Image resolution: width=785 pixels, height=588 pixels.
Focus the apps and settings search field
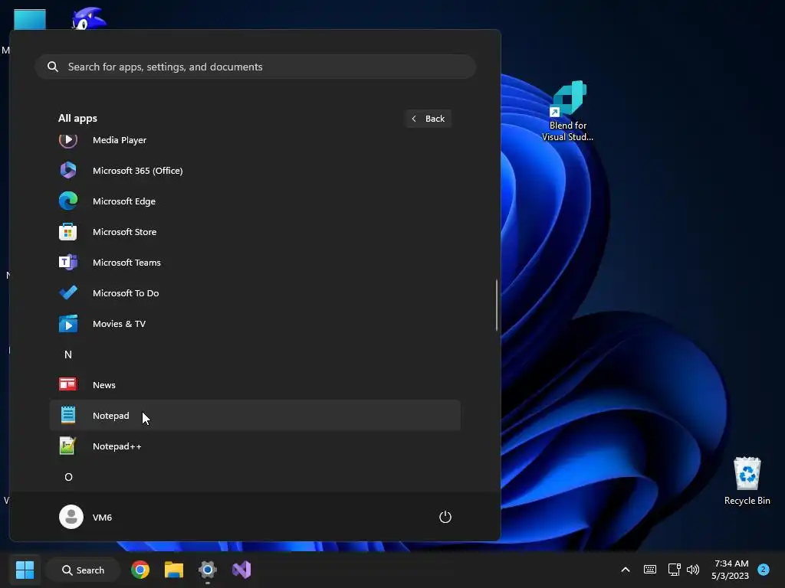pos(255,67)
